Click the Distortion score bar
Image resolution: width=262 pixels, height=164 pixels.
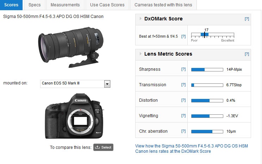207,101
